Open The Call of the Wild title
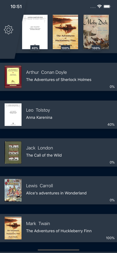Image resolution: width=117 pixels, height=253 pixels. click(44, 155)
